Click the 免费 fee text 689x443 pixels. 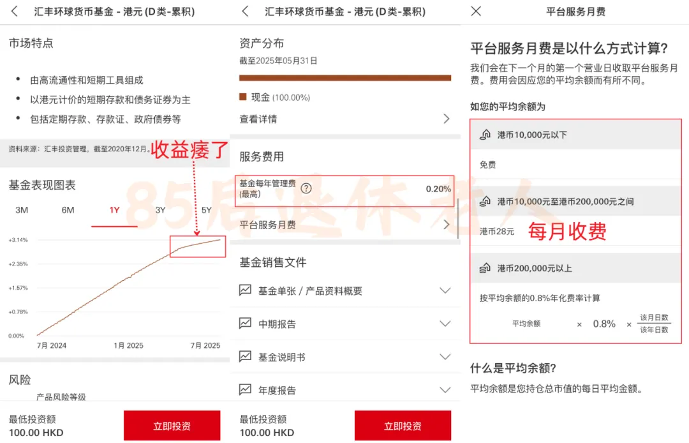(488, 165)
